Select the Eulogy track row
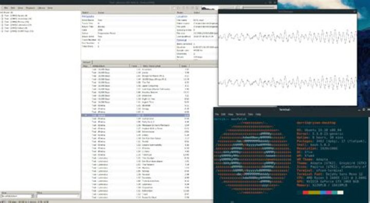Viewport: 370px width, 203px height. coord(136,109)
